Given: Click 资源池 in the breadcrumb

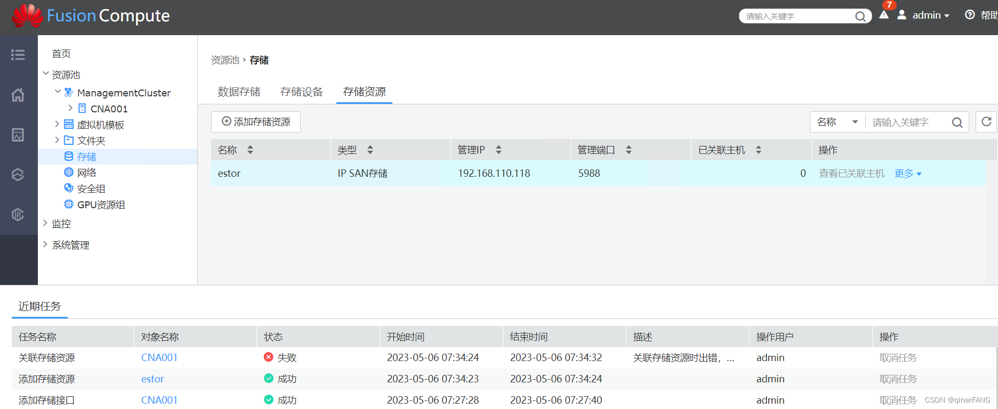Looking at the screenshot, I should coord(225,60).
